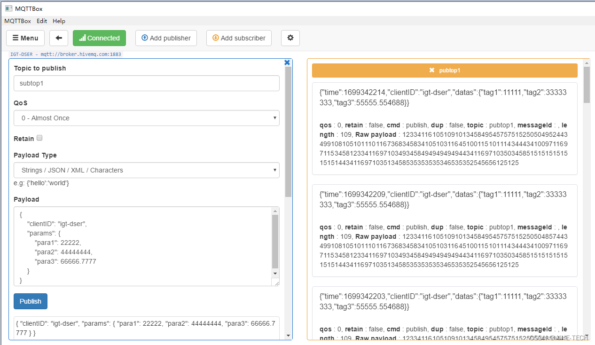The image size is (595, 345).
Task: Open the Menu button
Action: point(25,38)
